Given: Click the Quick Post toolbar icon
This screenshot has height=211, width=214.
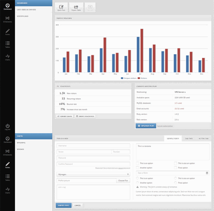Looking at the screenshot, I should [61, 8].
